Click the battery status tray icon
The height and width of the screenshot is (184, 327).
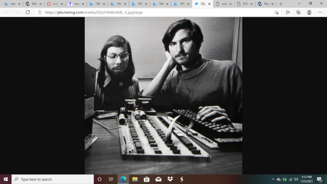coord(285,179)
